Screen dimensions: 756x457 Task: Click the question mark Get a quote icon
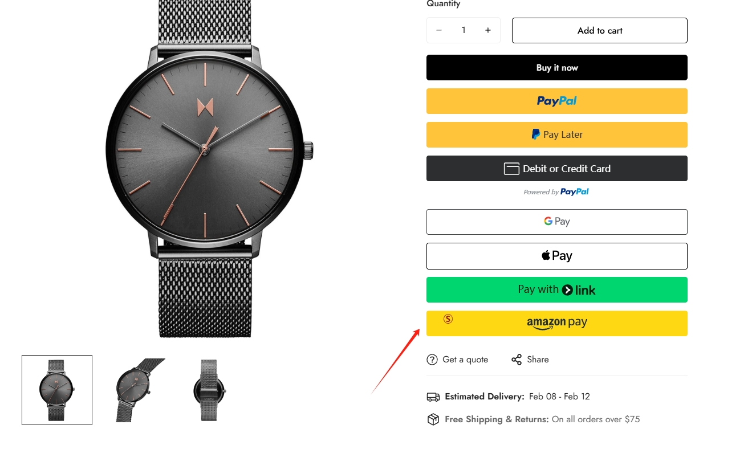(432, 360)
